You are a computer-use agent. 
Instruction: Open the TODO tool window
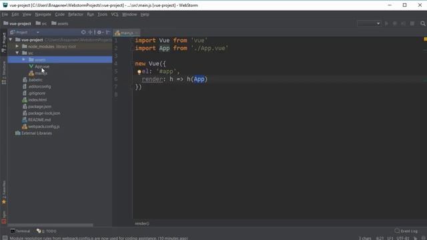pos(46,231)
